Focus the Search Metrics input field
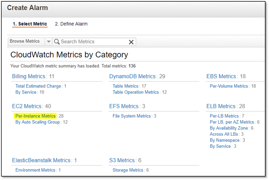 (94, 42)
